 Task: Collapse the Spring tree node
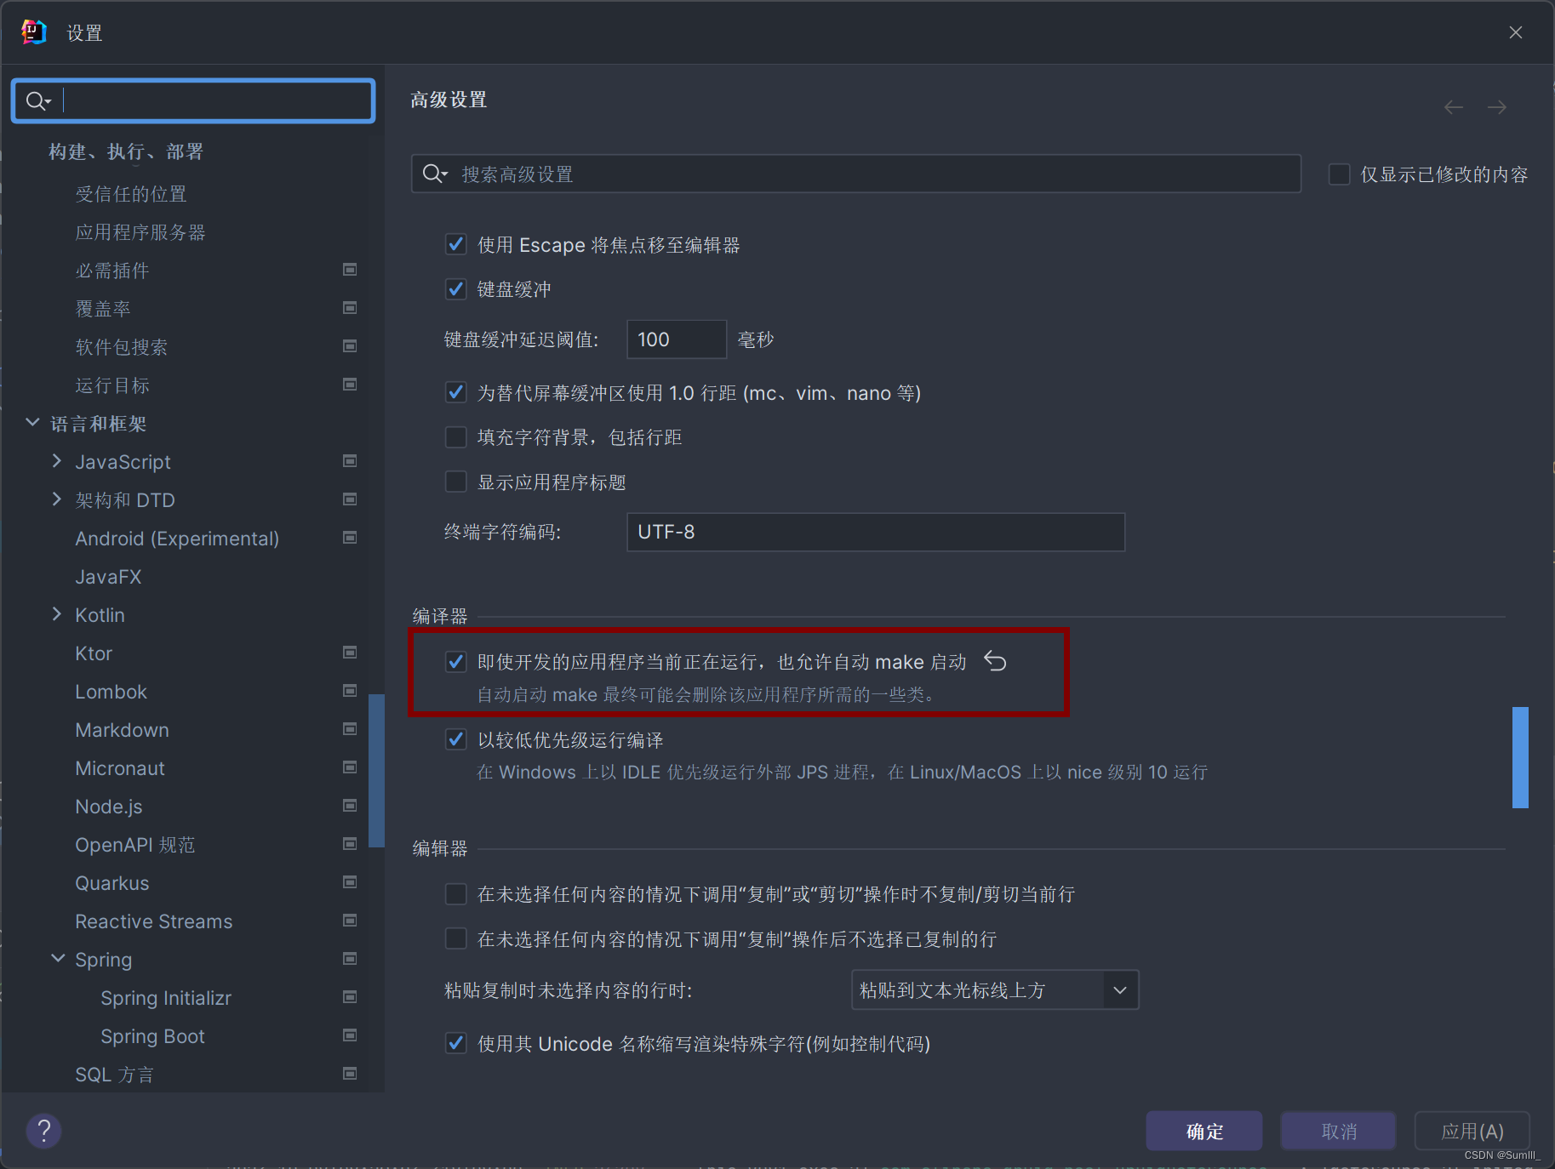(x=57, y=959)
